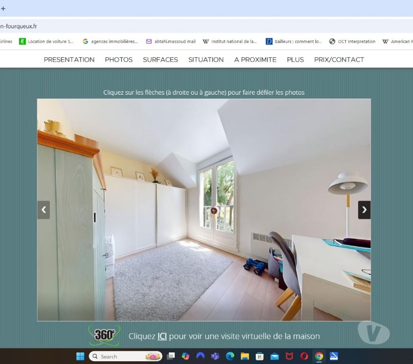Open the Windows Start menu
This screenshot has width=413, height=364.
(x=80, y=356)
